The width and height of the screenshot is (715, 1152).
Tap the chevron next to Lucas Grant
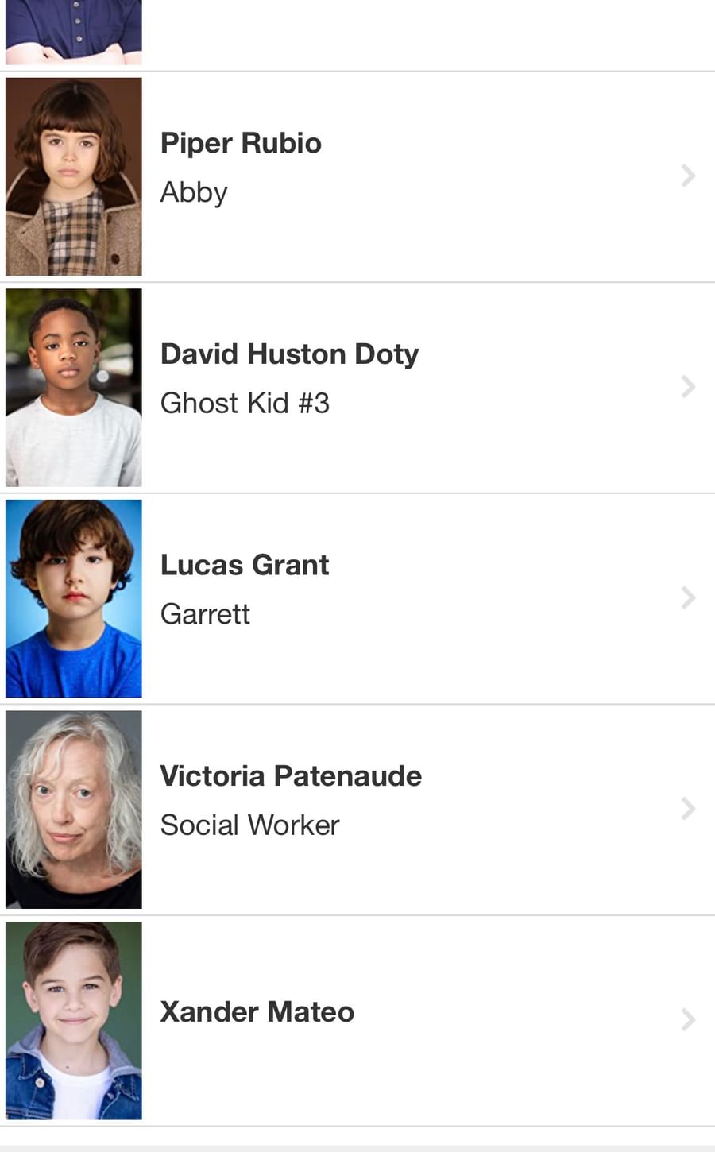[x=688, y=597]
